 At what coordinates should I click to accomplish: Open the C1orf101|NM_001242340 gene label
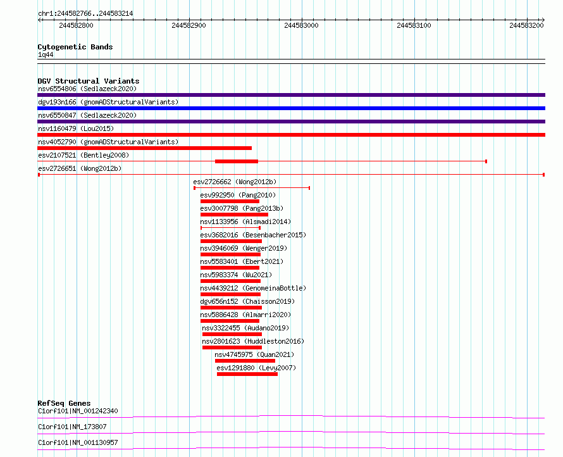click(x=78, y=411)
